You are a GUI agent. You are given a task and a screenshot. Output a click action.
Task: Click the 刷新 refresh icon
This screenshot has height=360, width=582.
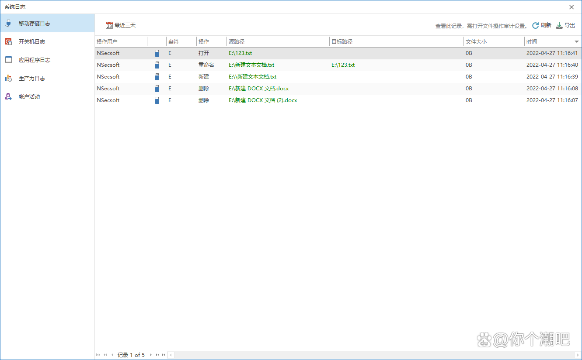(535, 26)
